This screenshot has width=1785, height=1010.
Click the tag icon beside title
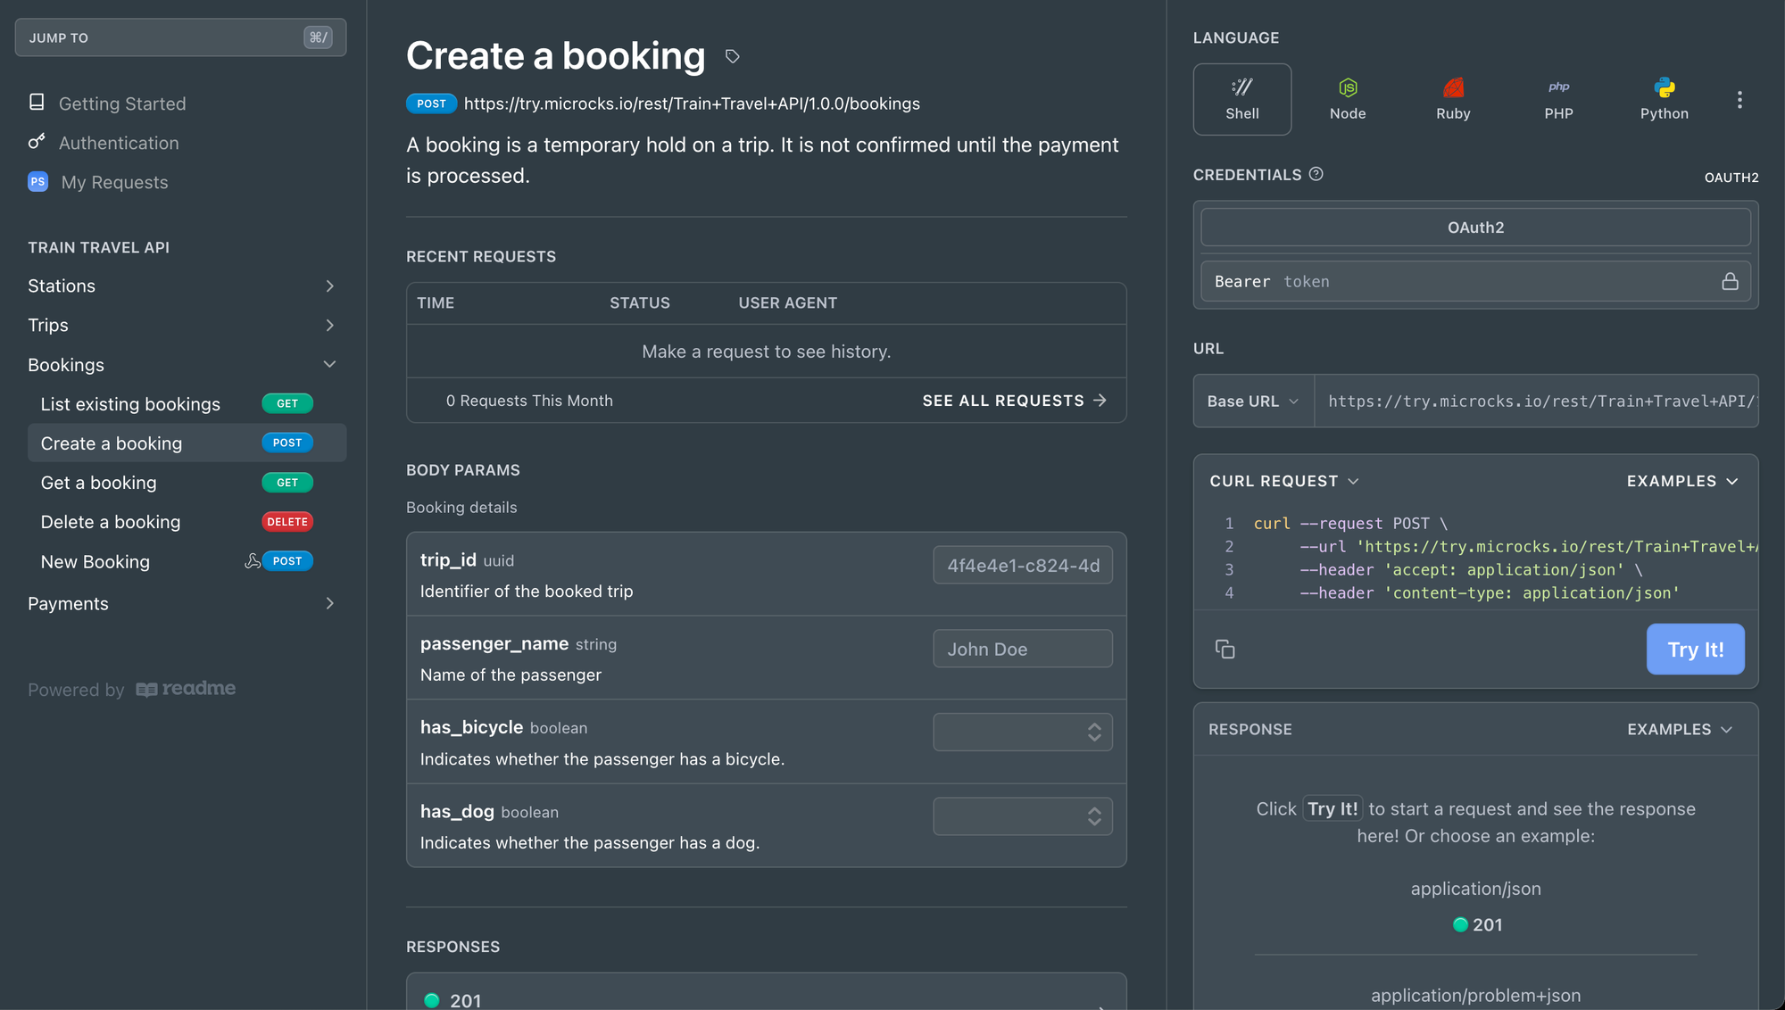tap(732, 57)
